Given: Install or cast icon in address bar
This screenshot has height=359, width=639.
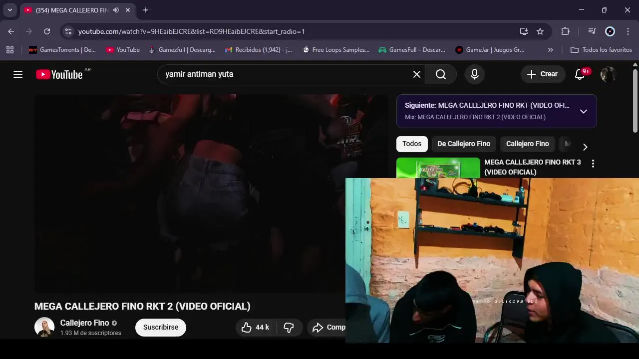Looking at the screenshot, I should [524, 31].
